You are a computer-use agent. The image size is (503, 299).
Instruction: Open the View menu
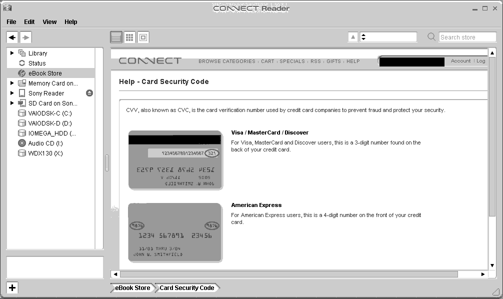[49, 22]
